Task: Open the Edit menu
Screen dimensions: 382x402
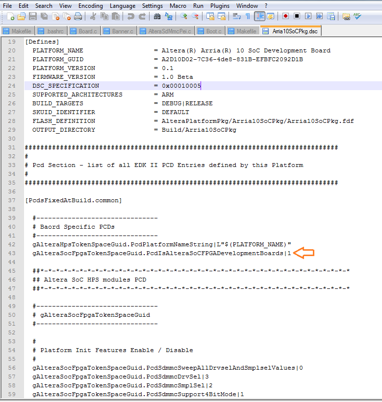Action: pos(24,6)
